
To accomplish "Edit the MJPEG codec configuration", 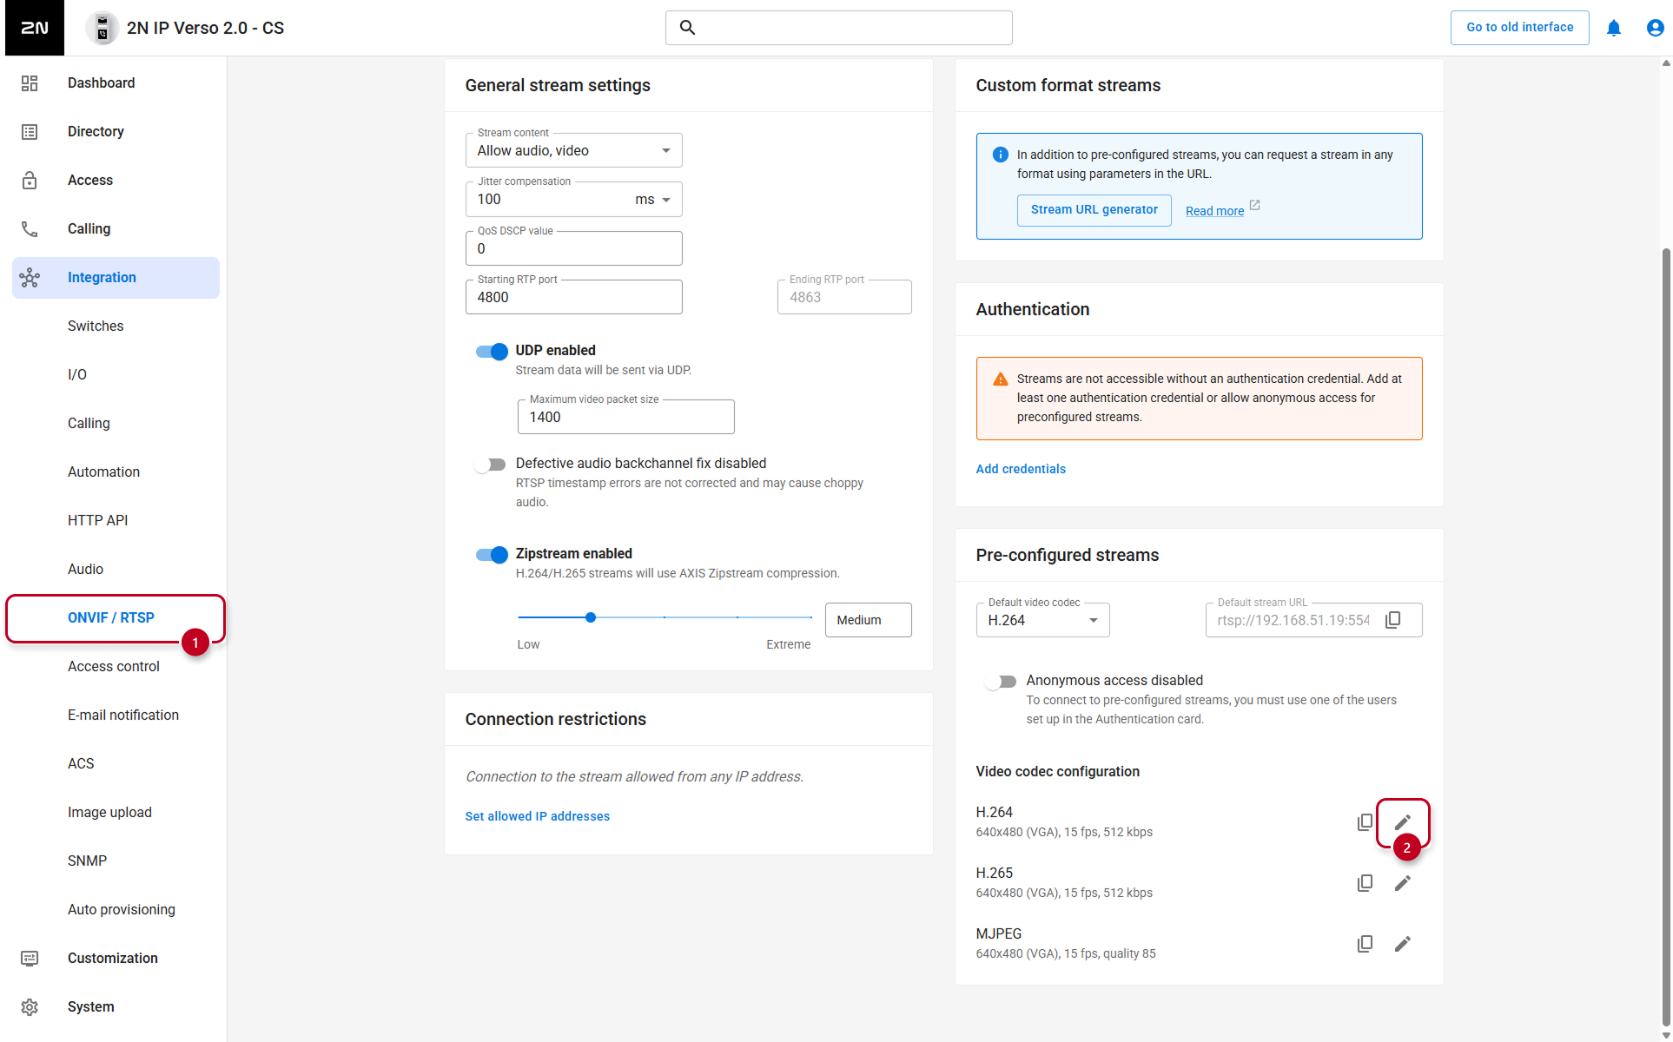I will [1403, 943].
